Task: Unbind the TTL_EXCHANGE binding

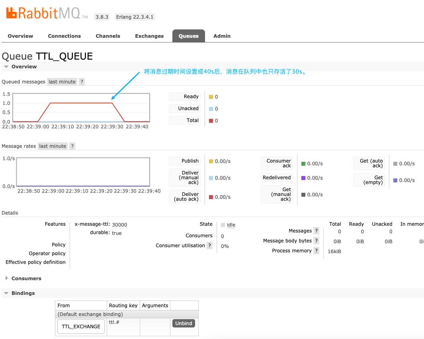Action: coord(184,324)
